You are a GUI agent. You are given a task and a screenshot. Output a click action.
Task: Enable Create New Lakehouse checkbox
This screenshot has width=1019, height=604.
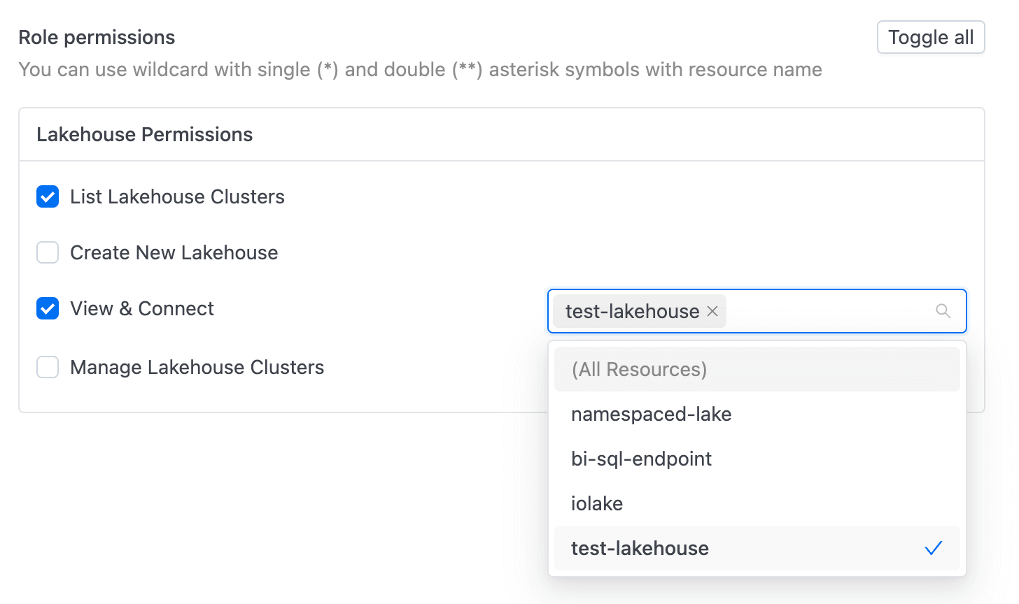(x=48, y=252)
